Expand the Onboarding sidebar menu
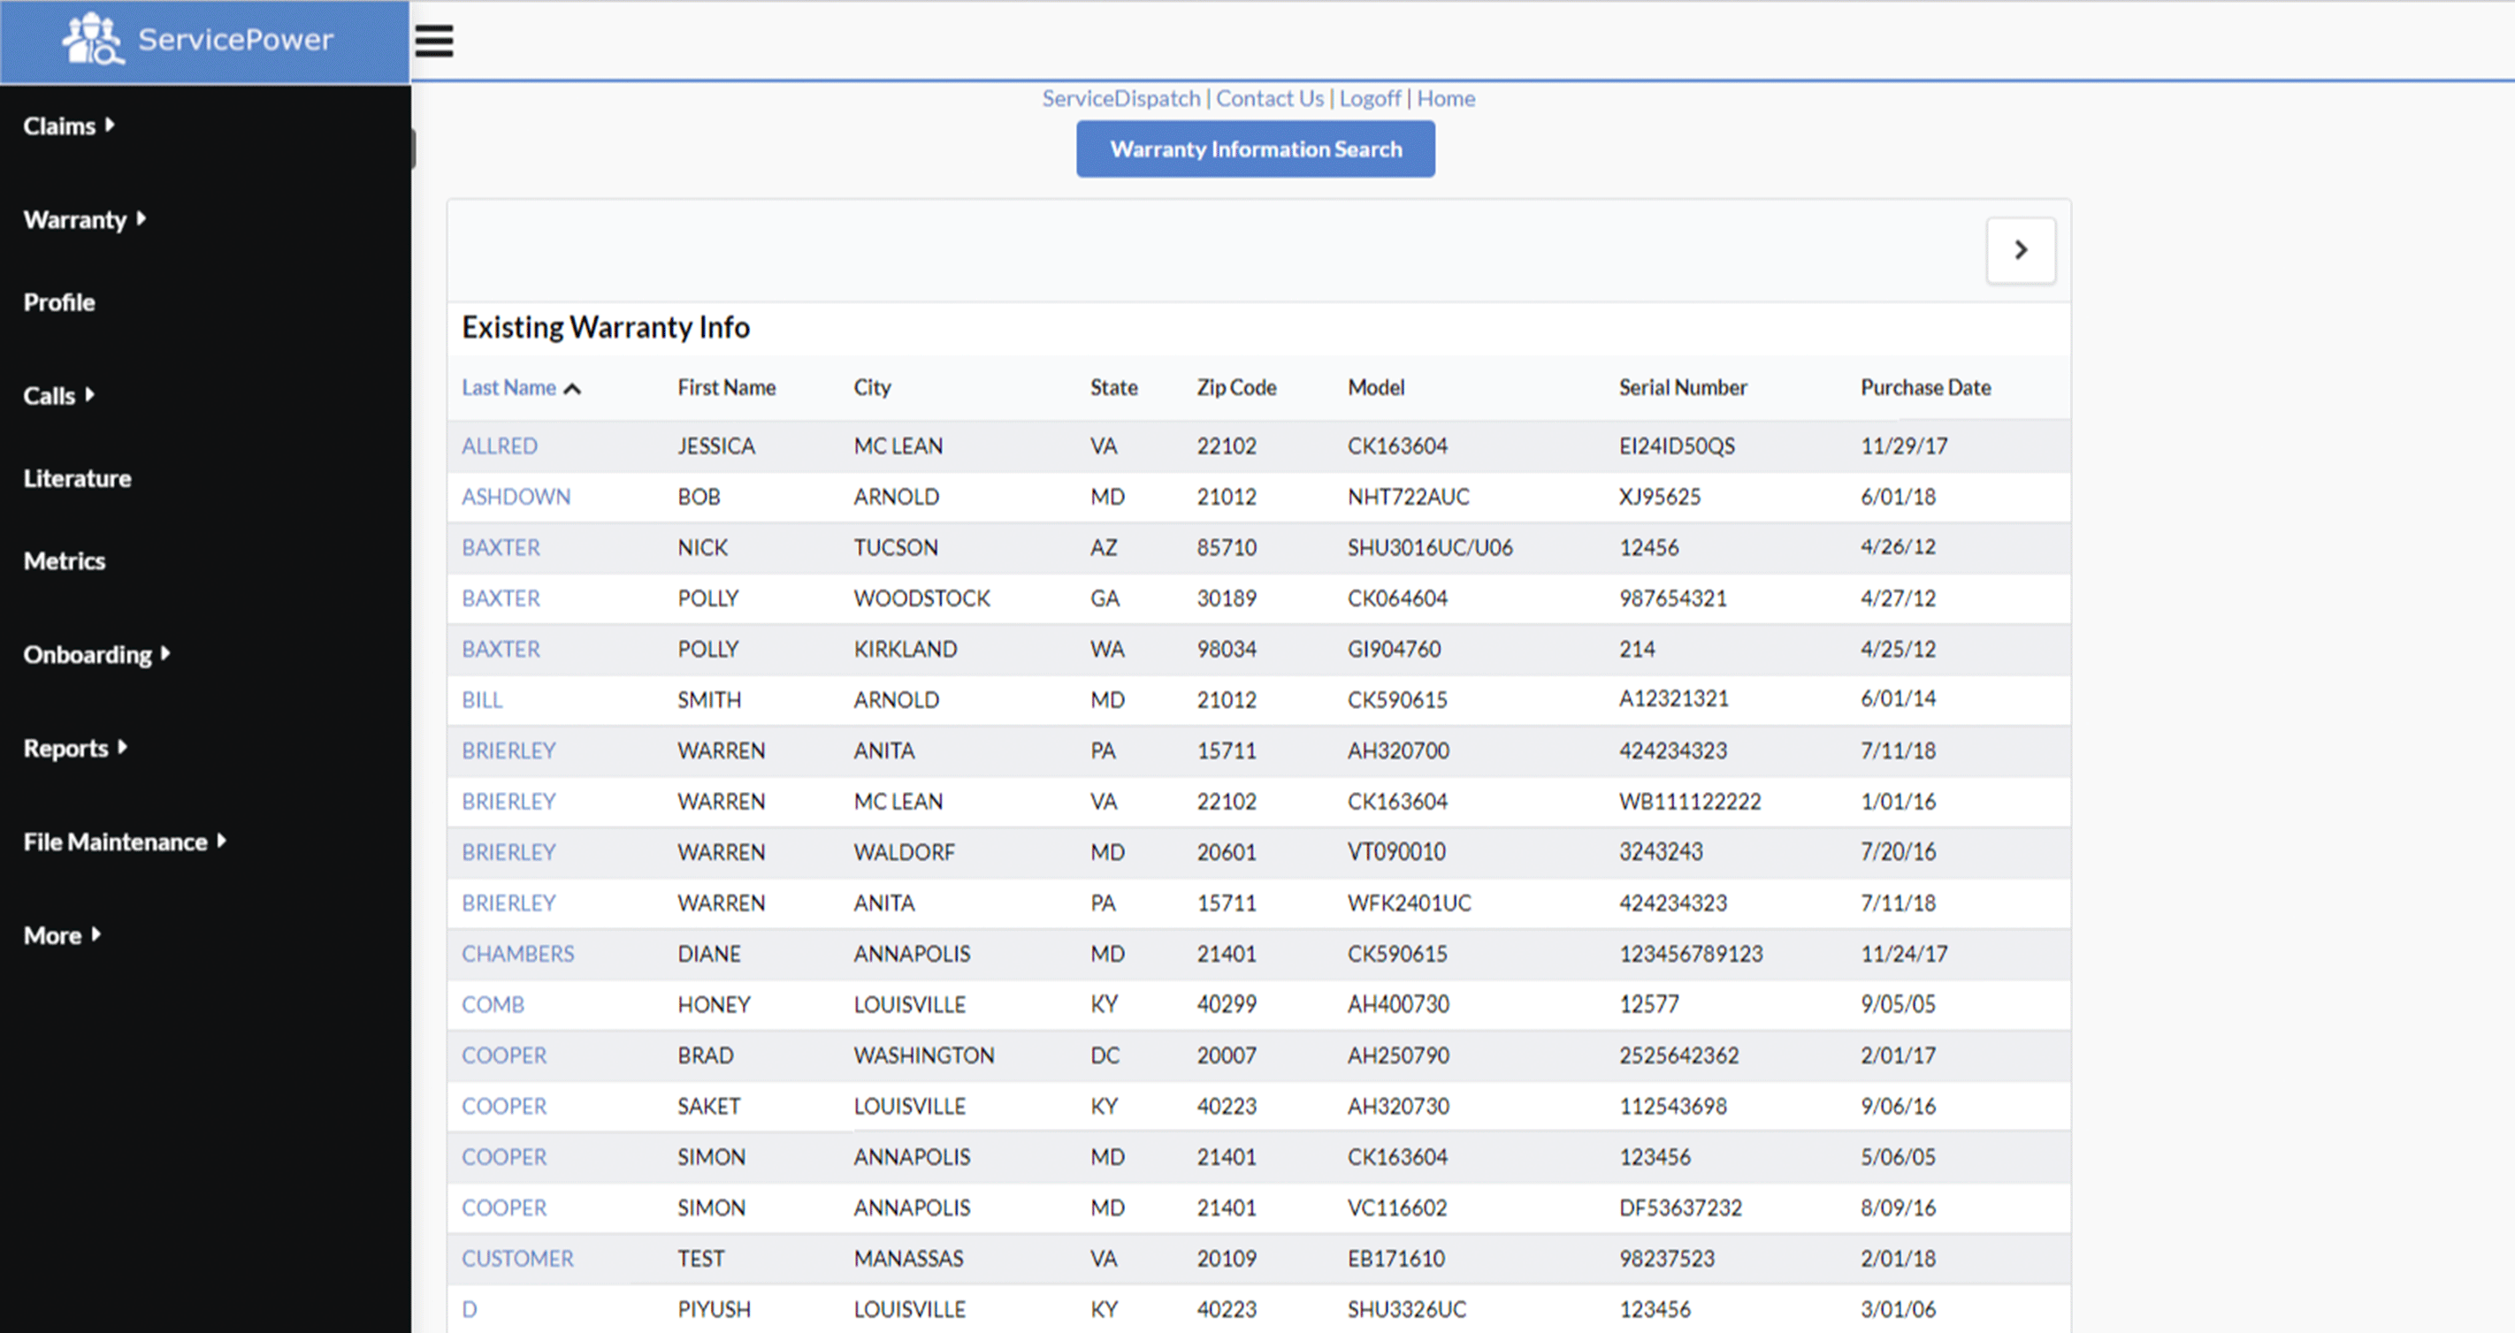2515x1333 pixels. 96,654
